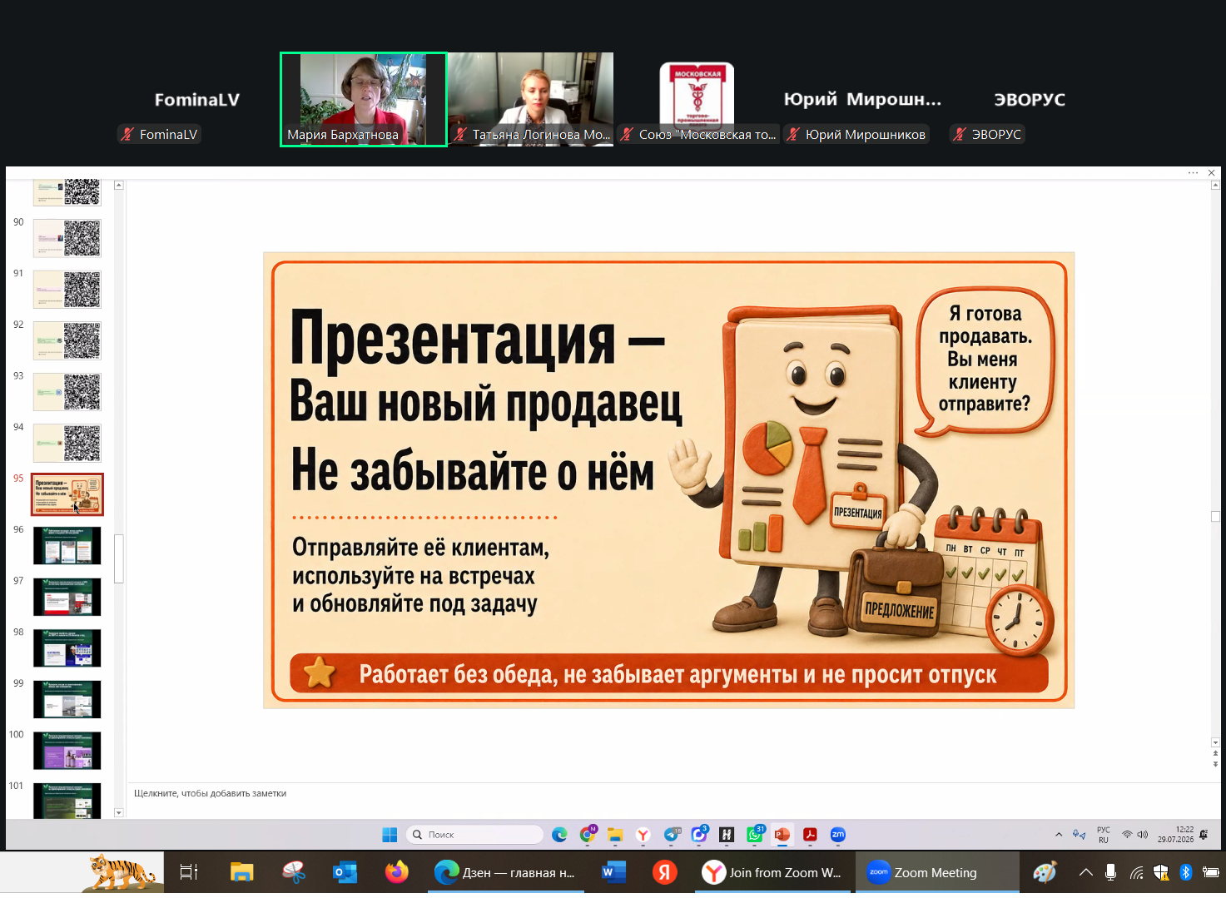Select slide 96 thumbnail
This screenshot has height=898, width=1226.
tap(67, 546)
